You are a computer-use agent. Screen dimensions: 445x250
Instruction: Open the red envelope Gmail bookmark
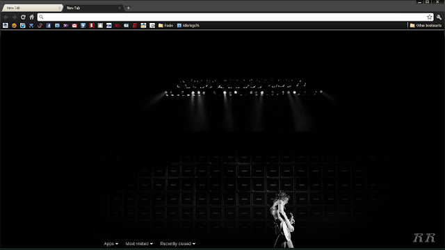click(x=74, y=26)
